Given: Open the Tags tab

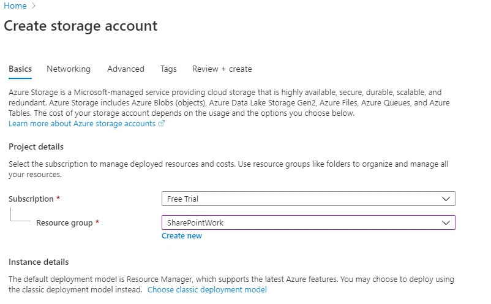Looking at the screenshot, I should pos(168,69).
